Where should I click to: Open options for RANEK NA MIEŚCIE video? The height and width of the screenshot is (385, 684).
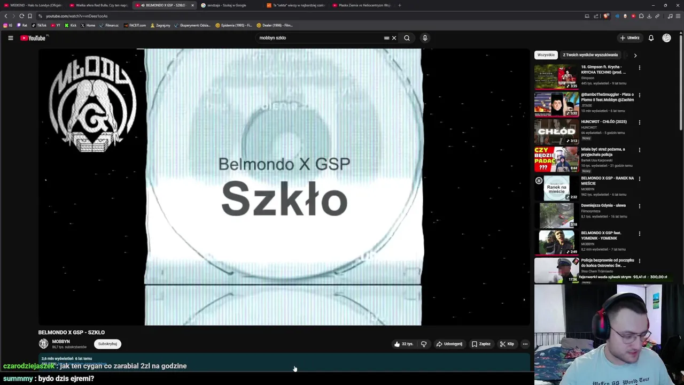(639, 179)
